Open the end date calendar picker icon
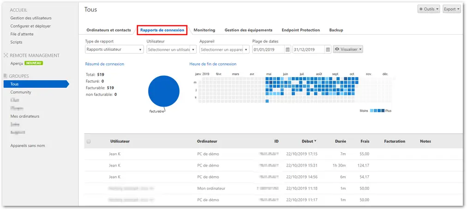Screen dimensions: 467x210 [x=328, y=50]
